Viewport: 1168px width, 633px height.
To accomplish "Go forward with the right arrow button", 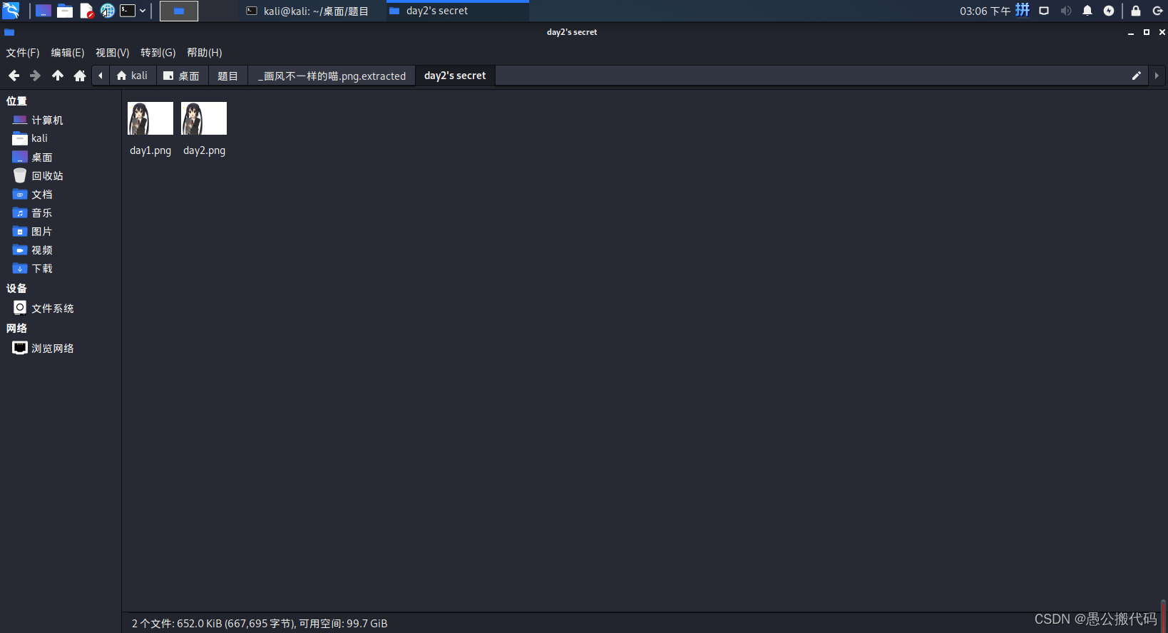I will 35,76.
